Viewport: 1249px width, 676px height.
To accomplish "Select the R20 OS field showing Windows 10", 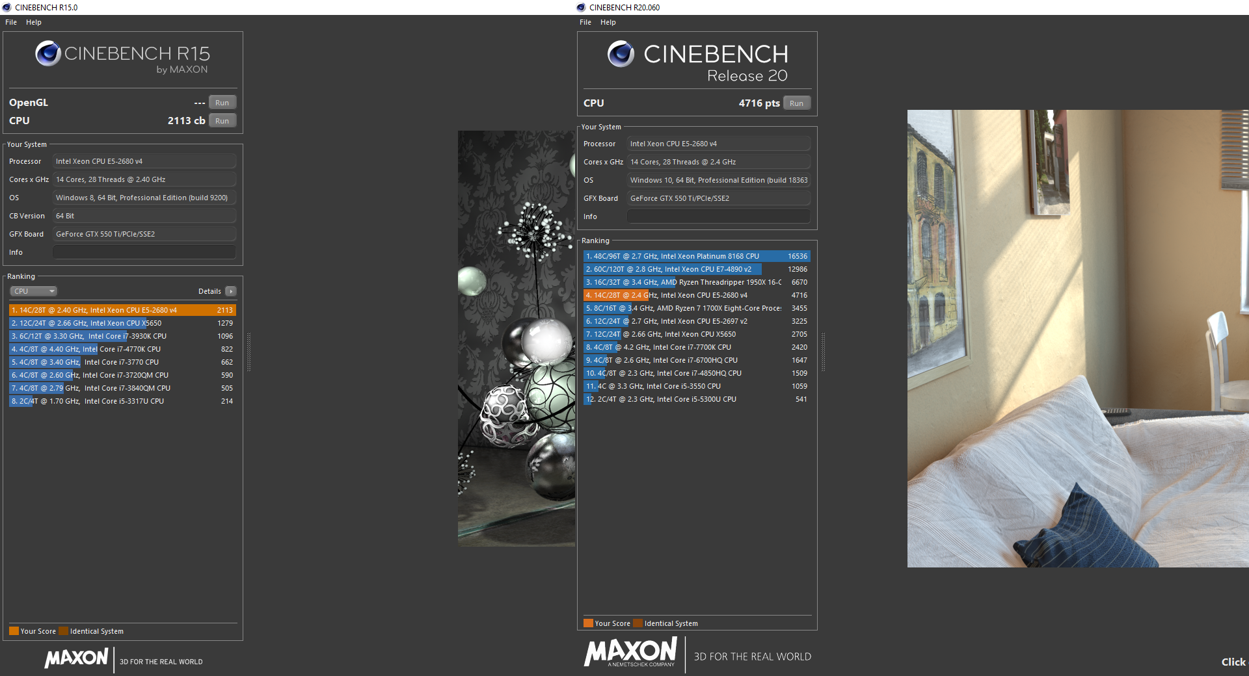I will (x=719, y=180).
